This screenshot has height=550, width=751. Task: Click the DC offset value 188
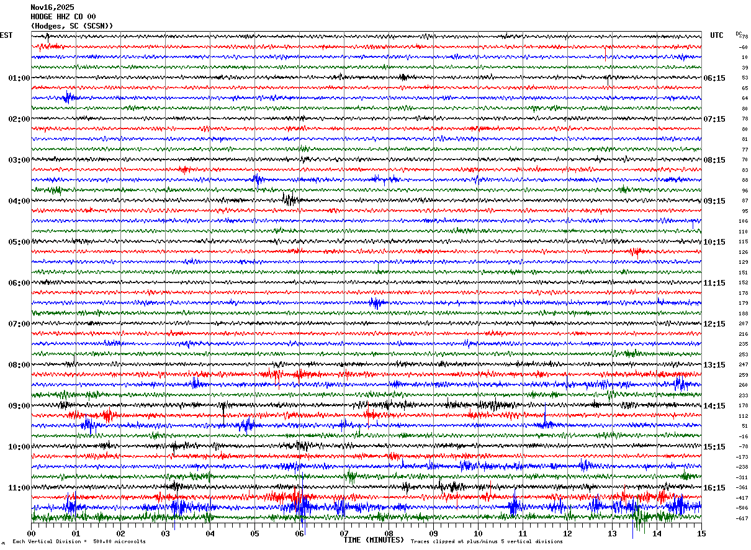click(744, 313)
